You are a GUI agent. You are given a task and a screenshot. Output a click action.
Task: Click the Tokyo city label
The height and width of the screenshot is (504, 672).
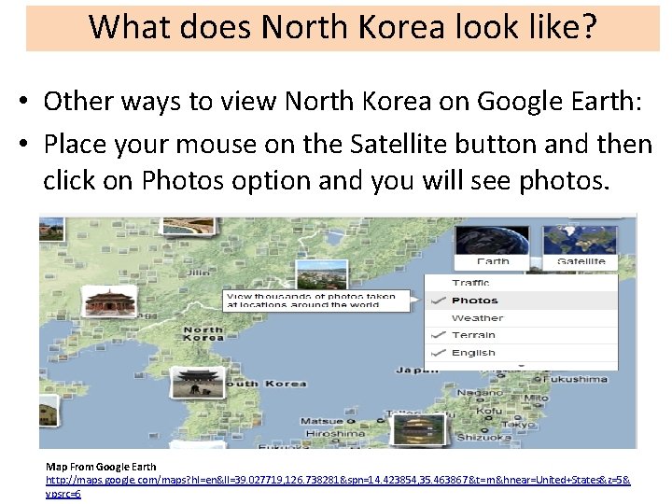tap(518, 425)
